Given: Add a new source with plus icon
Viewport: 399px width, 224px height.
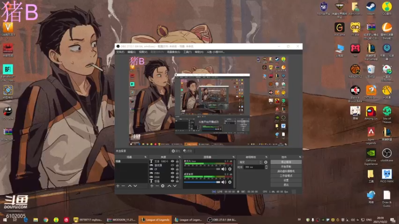Looking at the screenshot, I should point(152,186).
